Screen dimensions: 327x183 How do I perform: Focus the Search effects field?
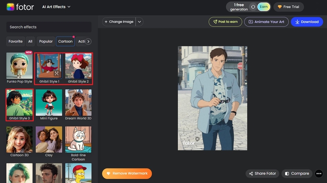(49, 27)
